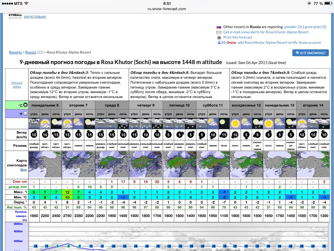Click the слабый дождь summary cell

(34, 145)
